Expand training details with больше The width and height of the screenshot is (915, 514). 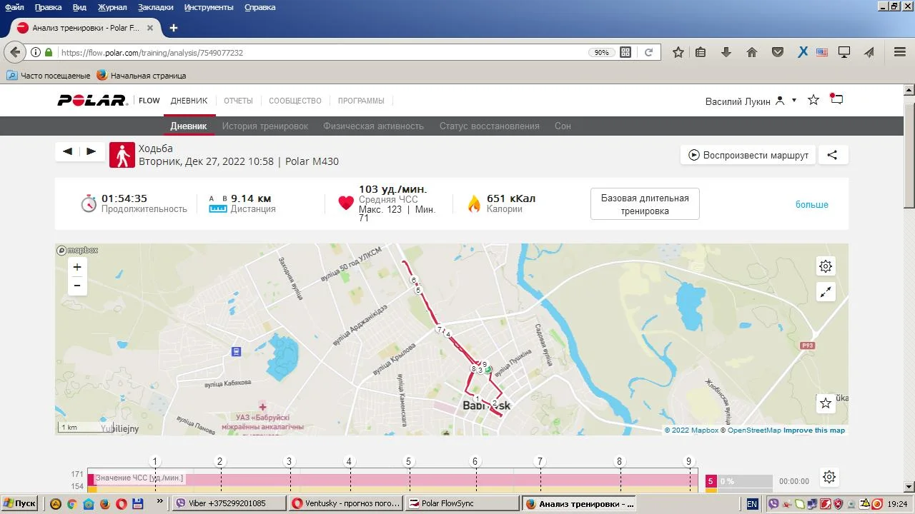point(811,205)
